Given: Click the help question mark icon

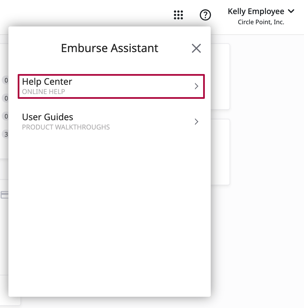Looking at the screenshot, I should [205, 15].
